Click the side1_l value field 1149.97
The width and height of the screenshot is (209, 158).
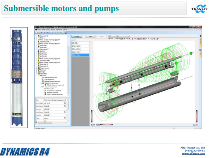click(55, 109)
